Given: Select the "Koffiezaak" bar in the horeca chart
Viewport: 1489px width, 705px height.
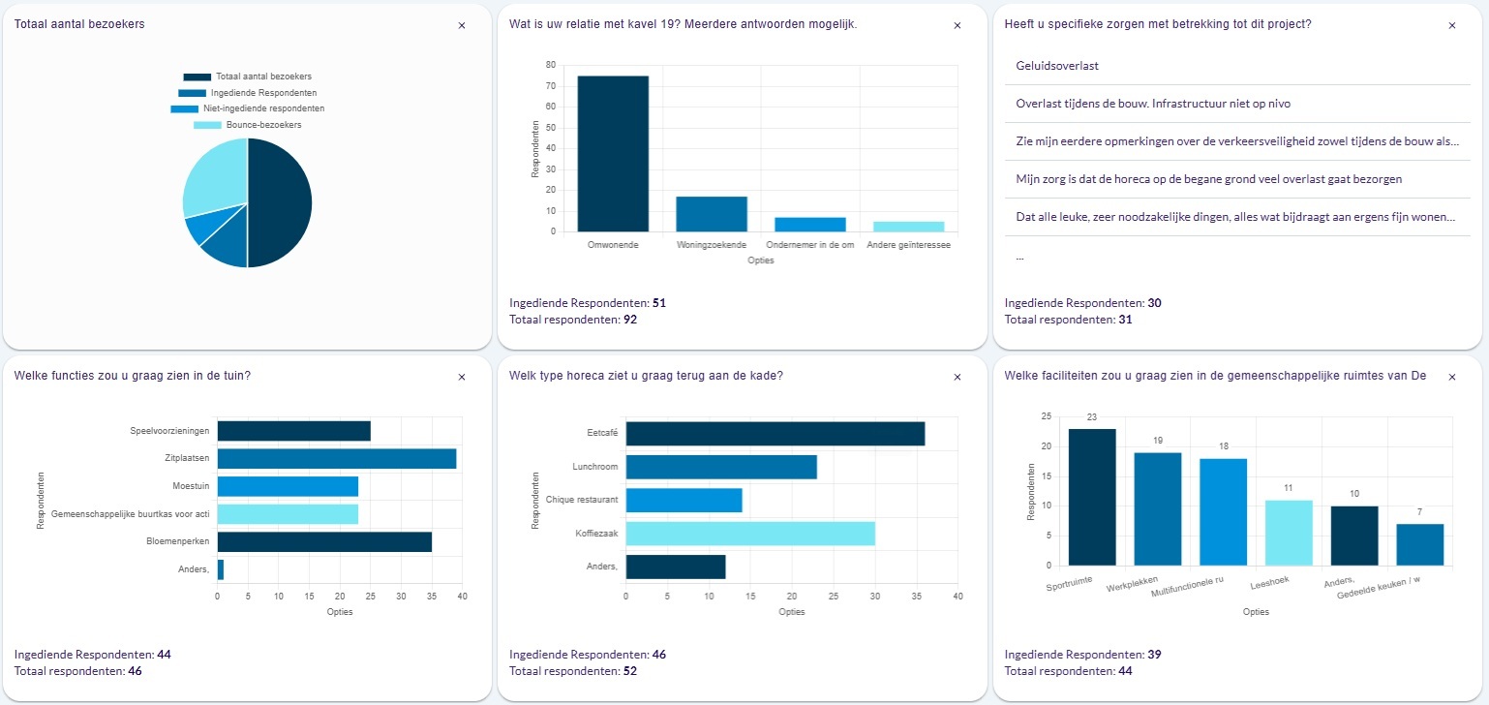Looking at the screenshot, I should (x=750, y=533).
